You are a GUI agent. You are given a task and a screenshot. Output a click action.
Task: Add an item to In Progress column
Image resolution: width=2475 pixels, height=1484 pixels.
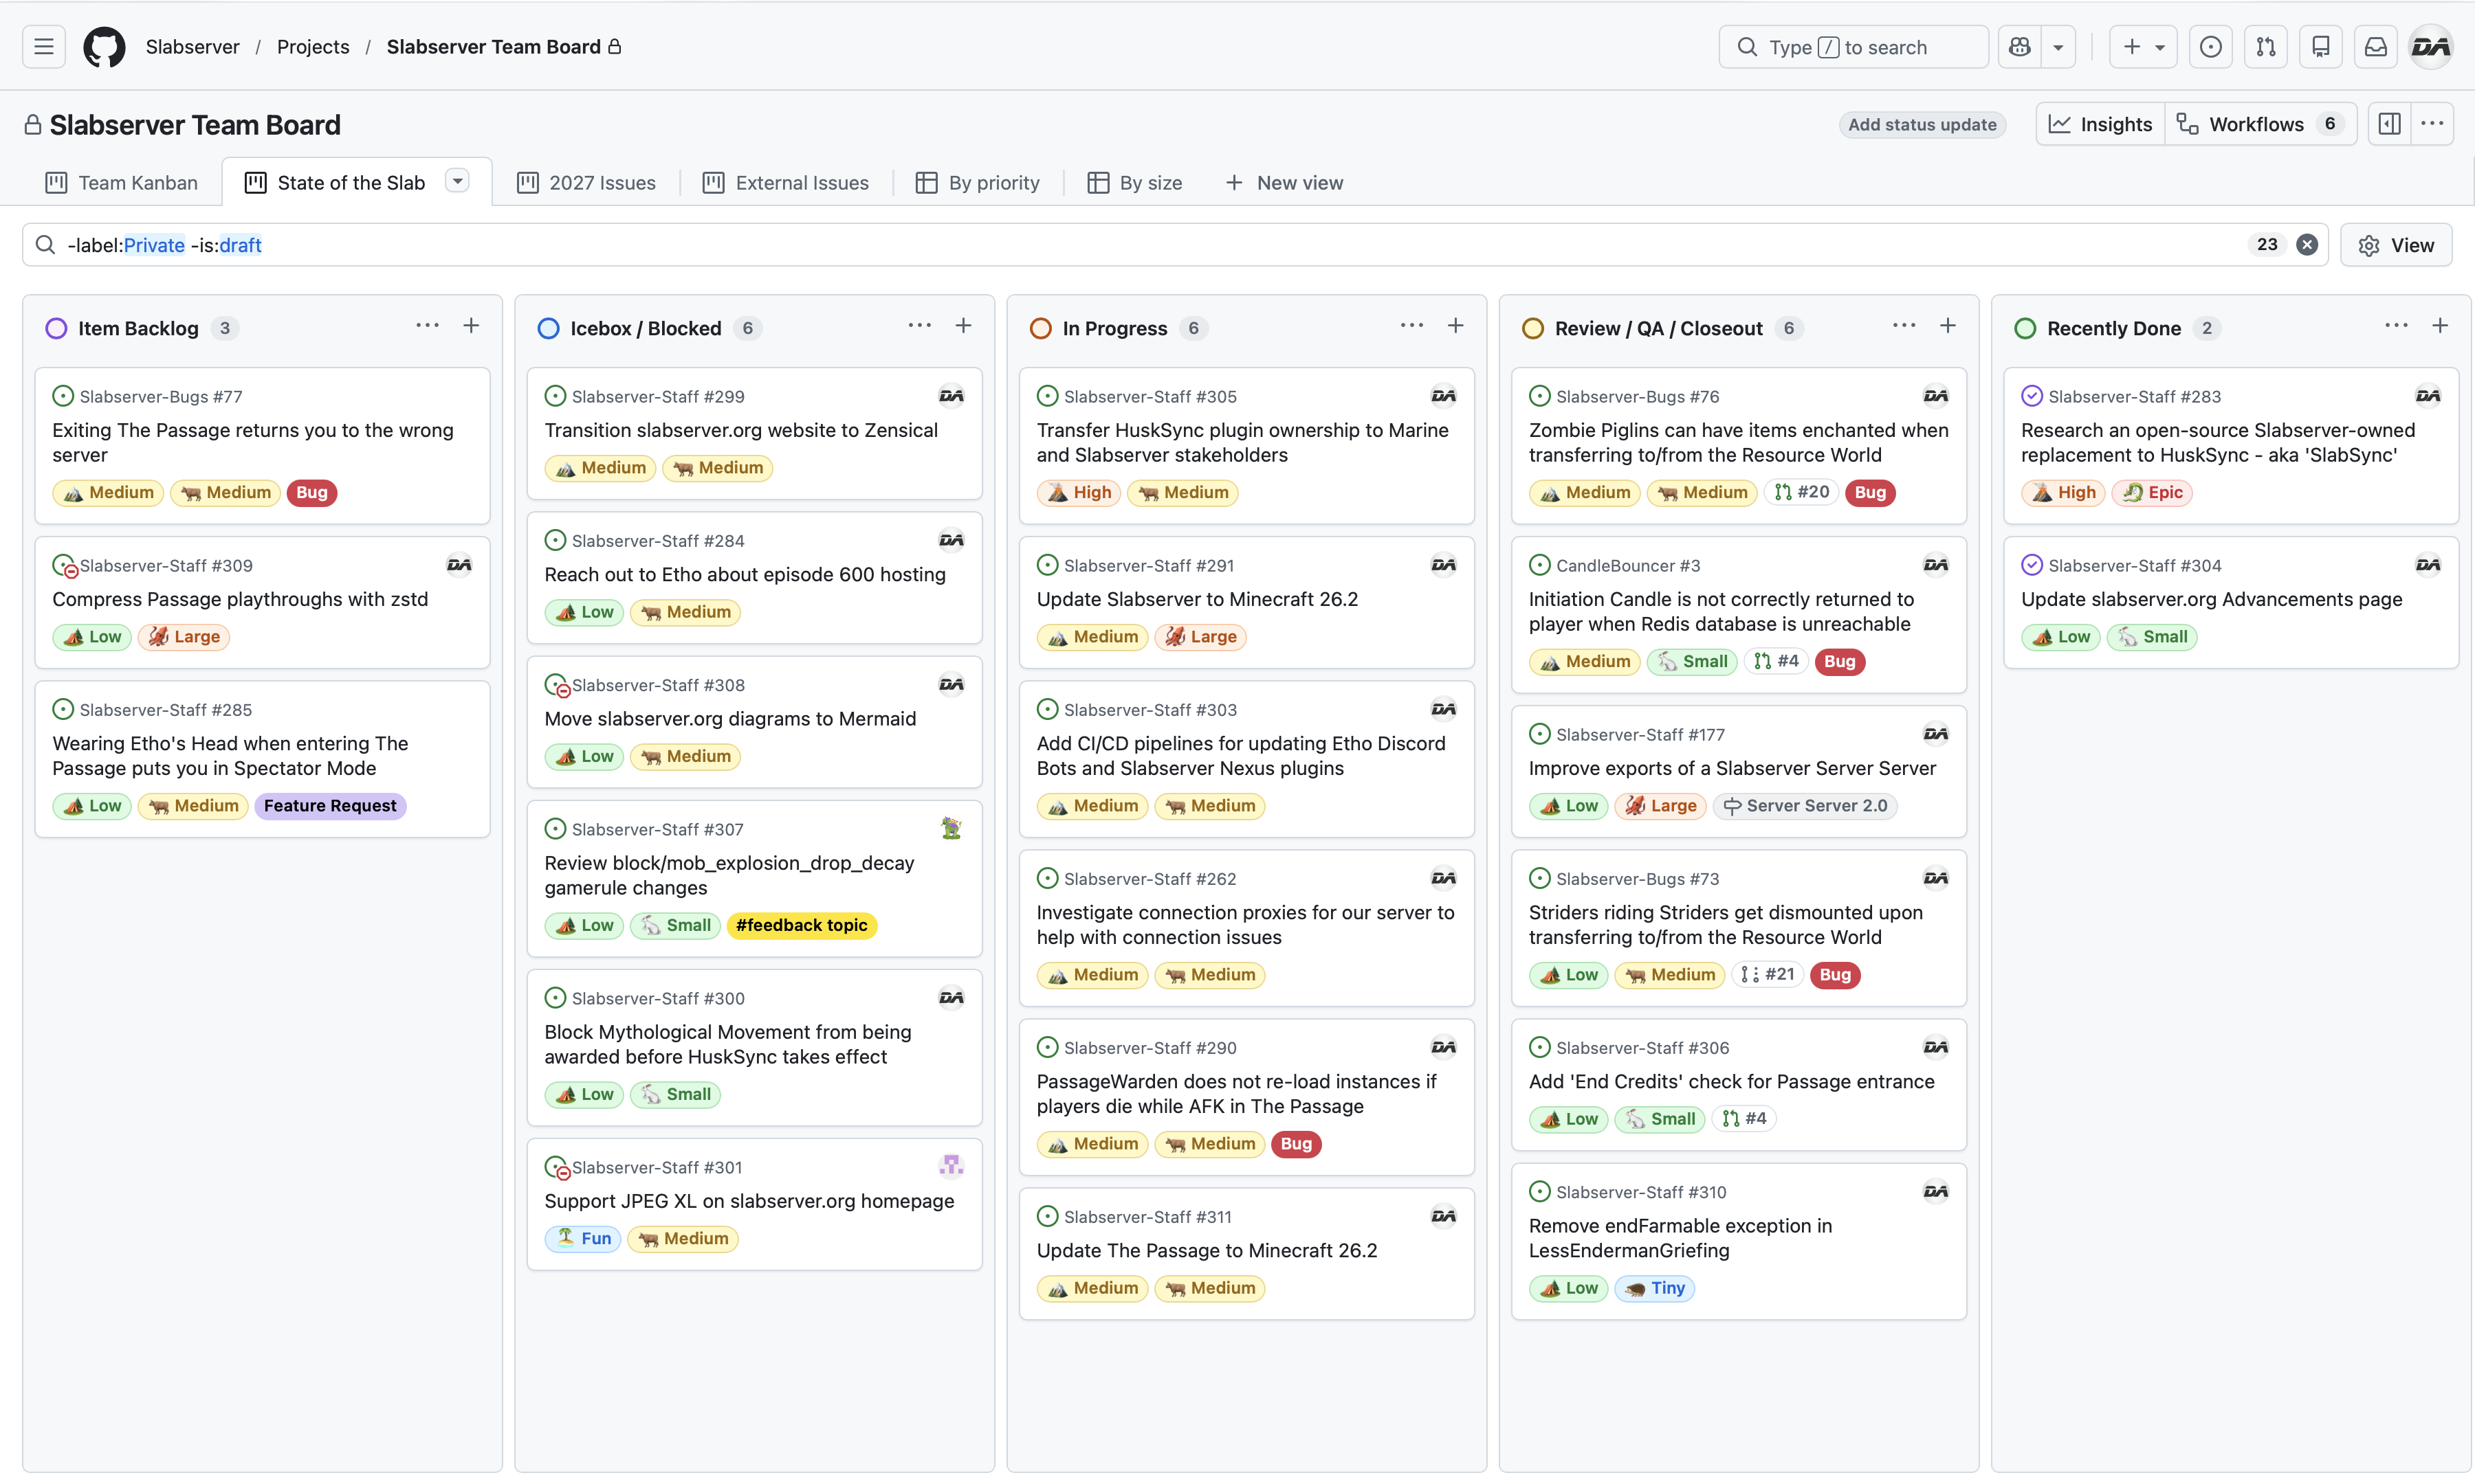(x=1455, y=326)
